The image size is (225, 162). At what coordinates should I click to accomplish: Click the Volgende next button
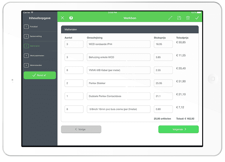click(178, 129)
